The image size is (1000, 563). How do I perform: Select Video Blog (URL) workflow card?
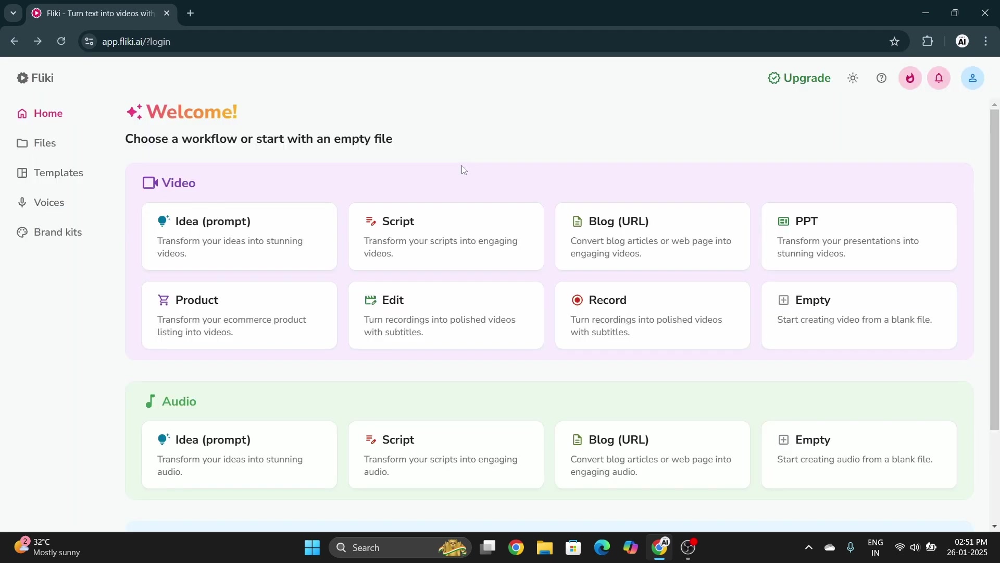click(652, 237)
